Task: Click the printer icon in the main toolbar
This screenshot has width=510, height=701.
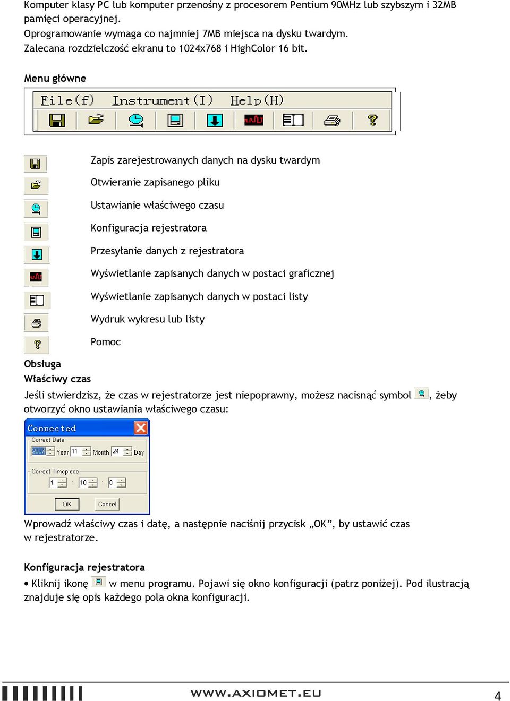Action: pyautogui.click(x=333, y=121)
